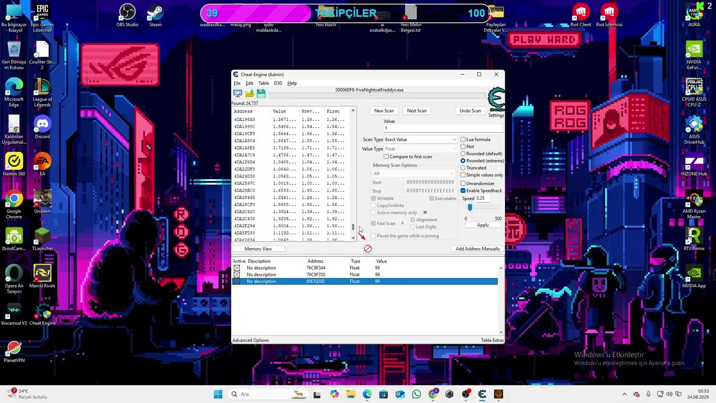Open Epic Games Launcher desktop icon
Viewport: 716px width, 403px height.
[x=43, y=18]
